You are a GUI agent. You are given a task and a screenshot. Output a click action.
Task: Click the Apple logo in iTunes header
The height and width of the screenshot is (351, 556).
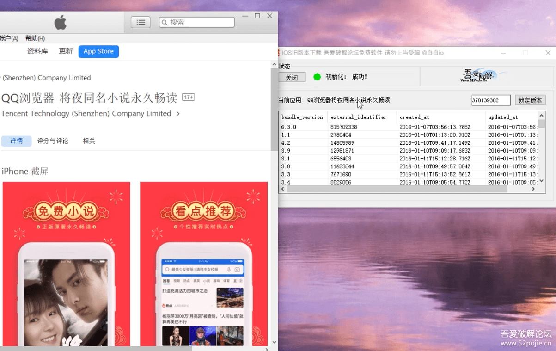61,22
